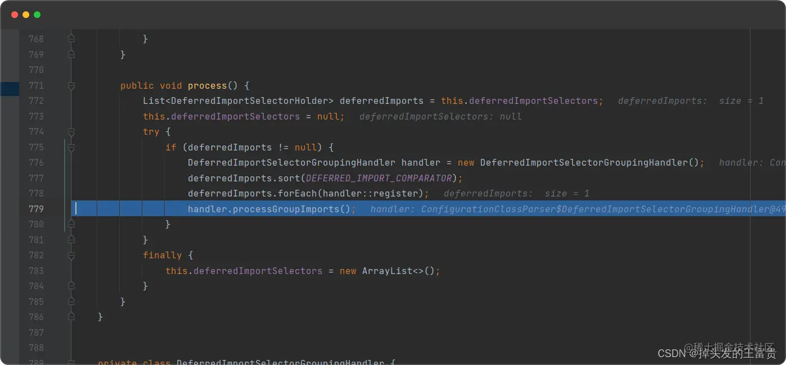Click 'null' keyword in the line 775 condition
Image resolution: width=786 pixels, height=365 pixels.
pos(306,147)
